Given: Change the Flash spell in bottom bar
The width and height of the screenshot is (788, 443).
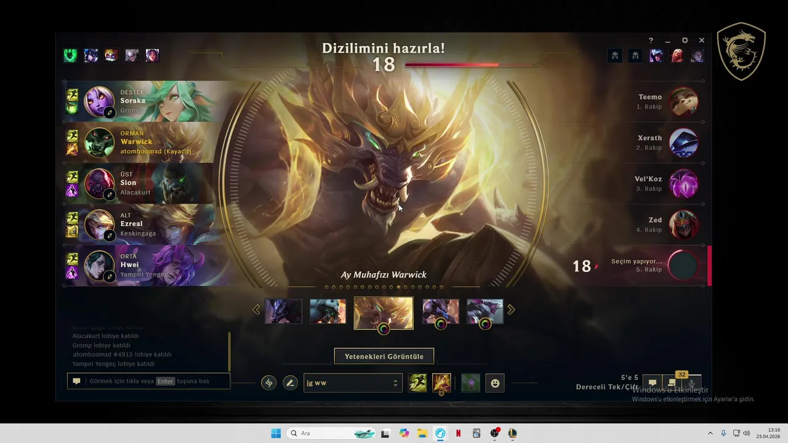Looking at the screenshot, I should tap(417, 383).
